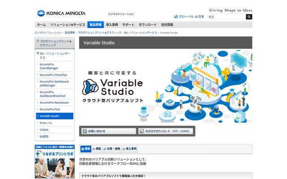This screenshot has width=287, height=179.
Task: Open 導入事例 in the navigation bar
Action: (112, 25)
